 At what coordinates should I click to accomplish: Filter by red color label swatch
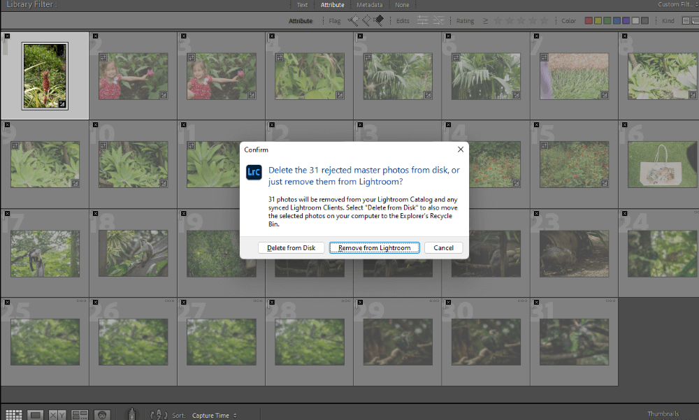(589, 21)
